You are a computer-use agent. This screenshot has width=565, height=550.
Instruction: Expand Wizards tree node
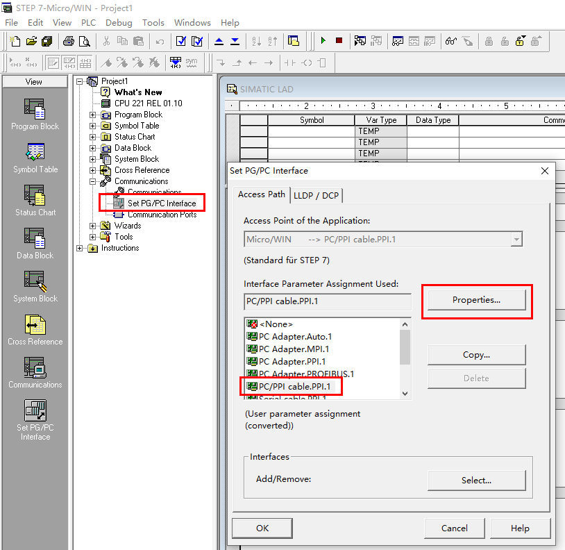(92, 226)
